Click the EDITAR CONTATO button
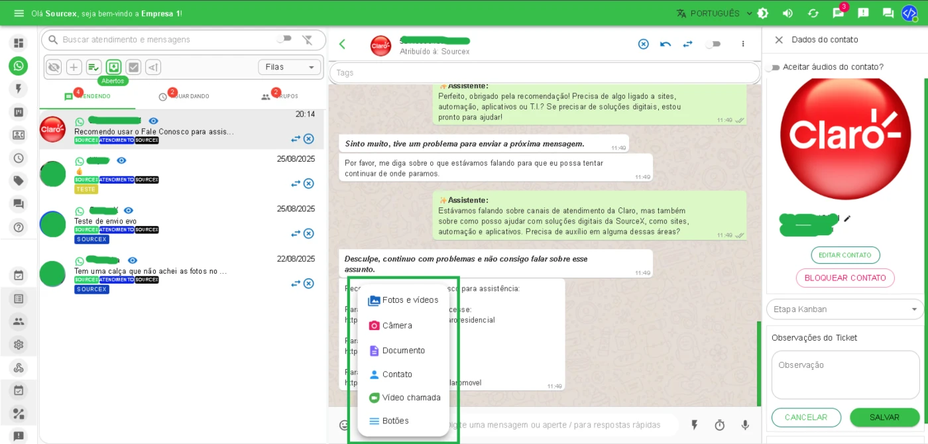928x444 pixels. point(845,255)
